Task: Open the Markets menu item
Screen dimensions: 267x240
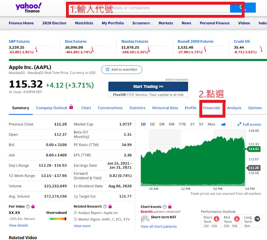Action: pos(166,23)
